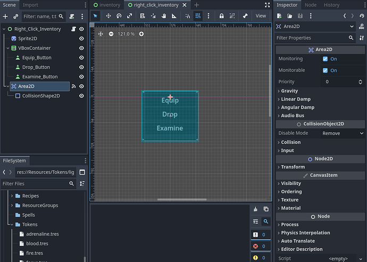
Task: Activate the Rotate Mode tool
Action: click(x=119, y=16)
